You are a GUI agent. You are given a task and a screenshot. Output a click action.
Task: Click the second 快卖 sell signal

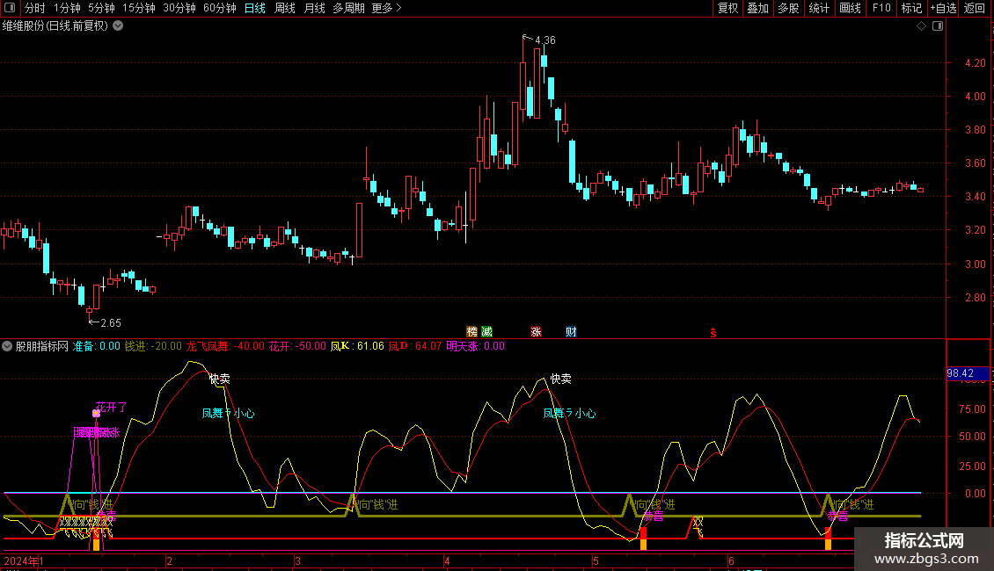560,379
